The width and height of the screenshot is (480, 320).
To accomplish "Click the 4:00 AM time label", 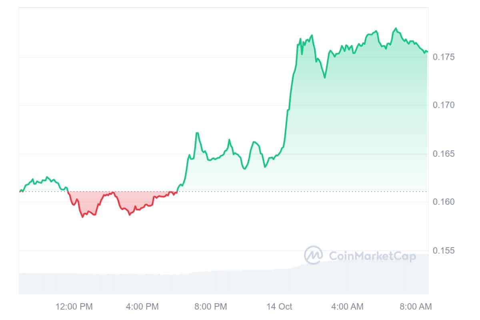I will pos(347,307).
